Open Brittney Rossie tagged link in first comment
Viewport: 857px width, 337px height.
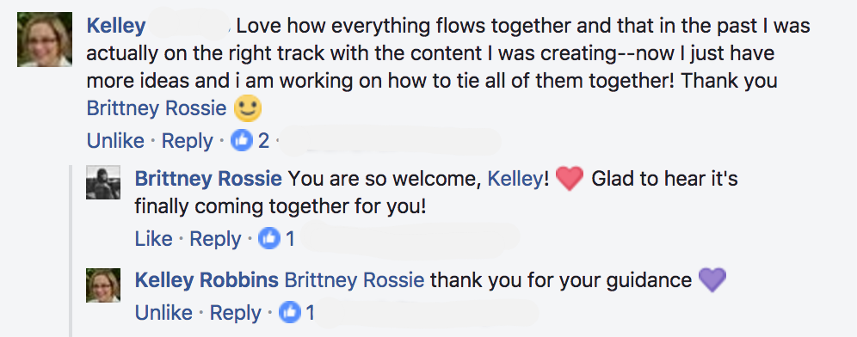tap(157, 108)
